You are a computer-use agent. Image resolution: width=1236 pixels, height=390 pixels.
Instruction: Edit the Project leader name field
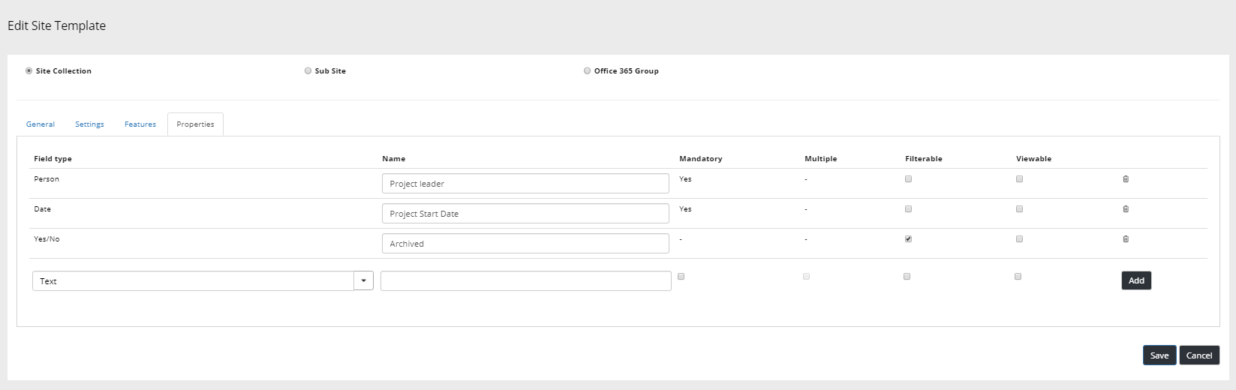[525, 184]
